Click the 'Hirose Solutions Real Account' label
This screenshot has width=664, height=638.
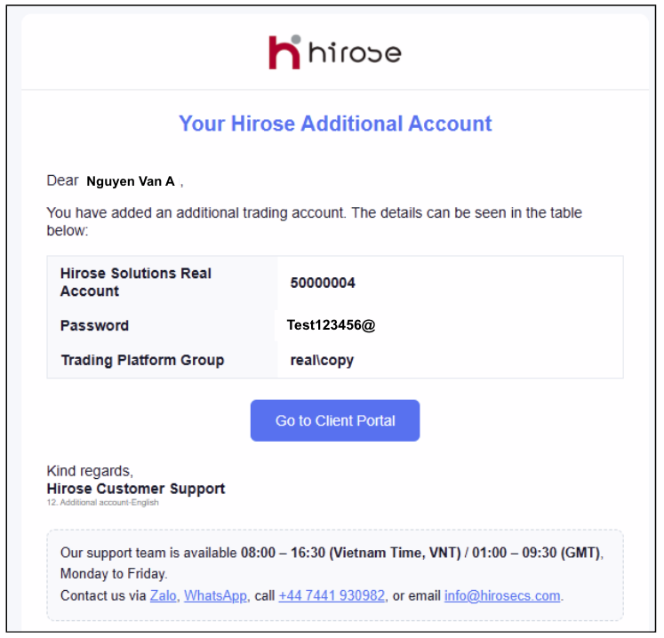(135, 282)
